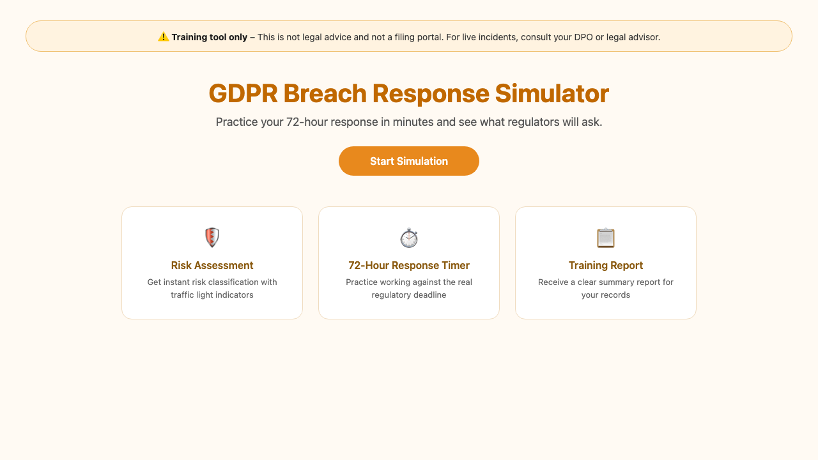Select the shield badge above Risk Assessment text
Screen dimensions: 818x460
pyautogui.click(x=212, y=237)
